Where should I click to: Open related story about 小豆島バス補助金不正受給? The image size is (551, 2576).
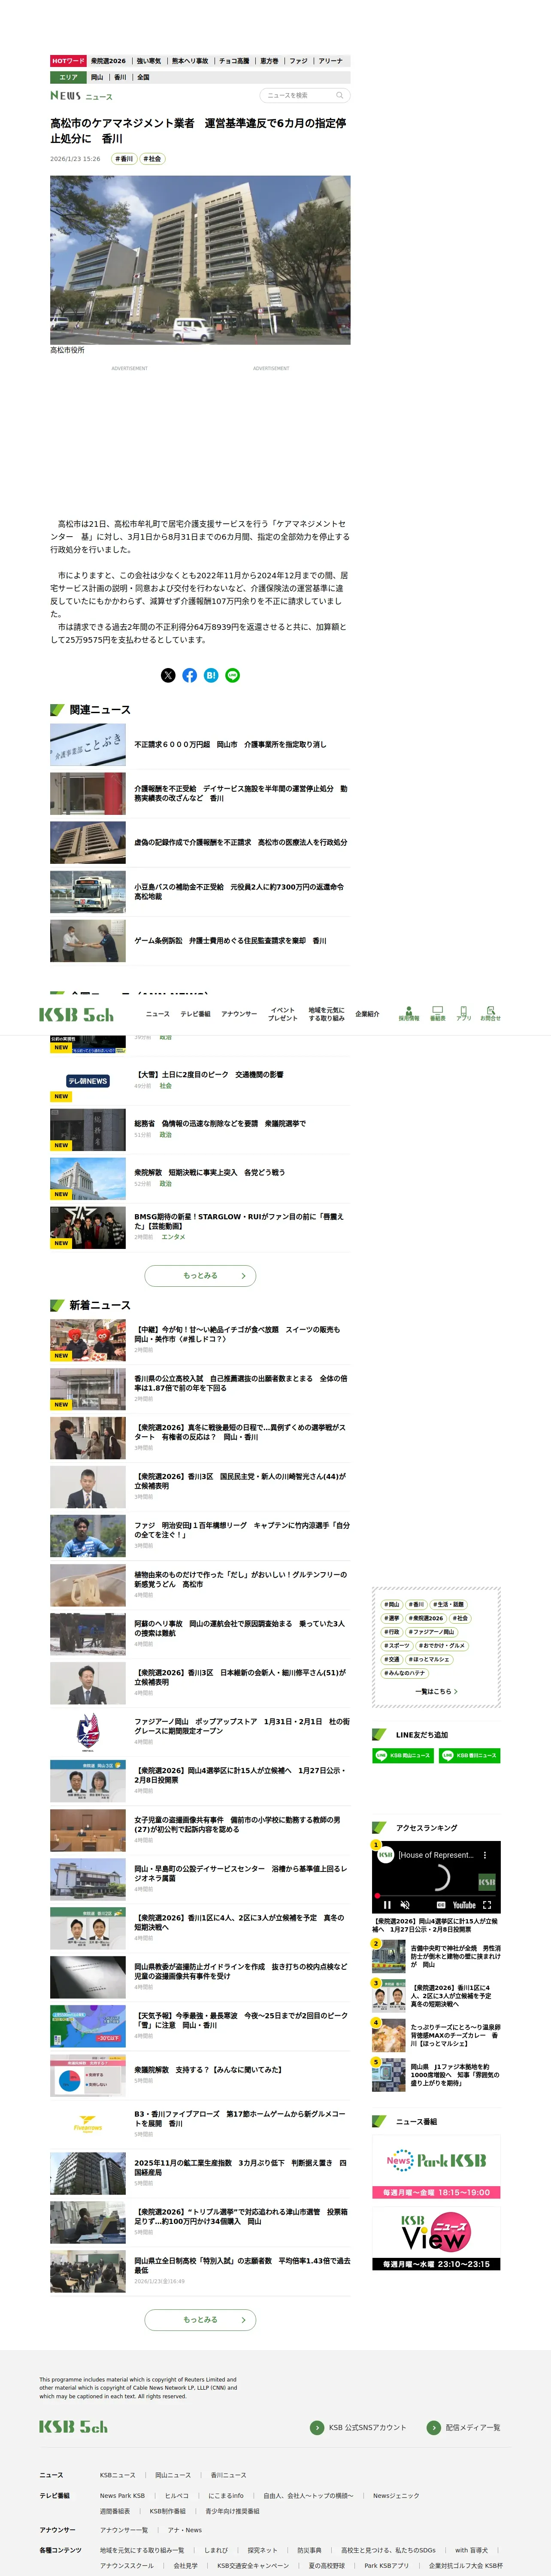tap(200, 892)
